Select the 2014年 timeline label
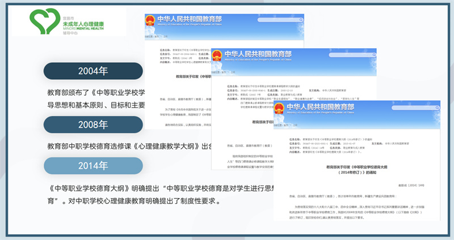The image size is (454, 240). pos(93,166)
